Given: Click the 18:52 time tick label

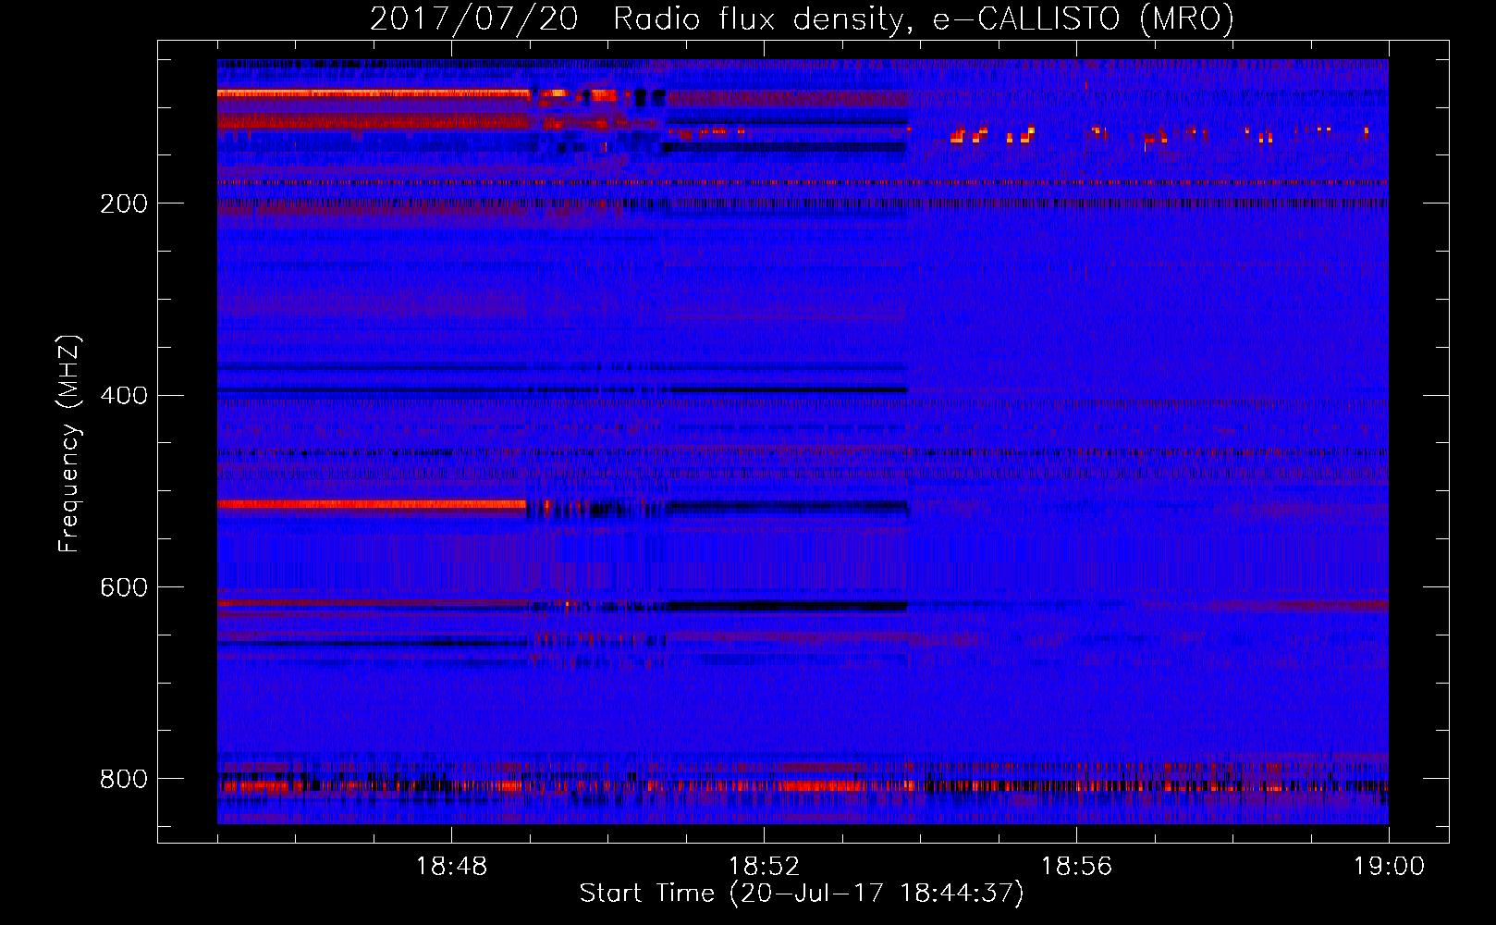Looking at the screenshot, I should (764, 867).
